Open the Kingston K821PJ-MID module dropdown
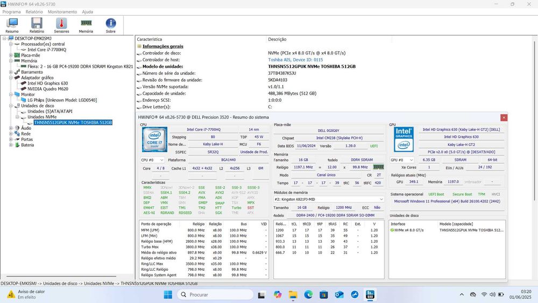538x303 pixels. 328,199
